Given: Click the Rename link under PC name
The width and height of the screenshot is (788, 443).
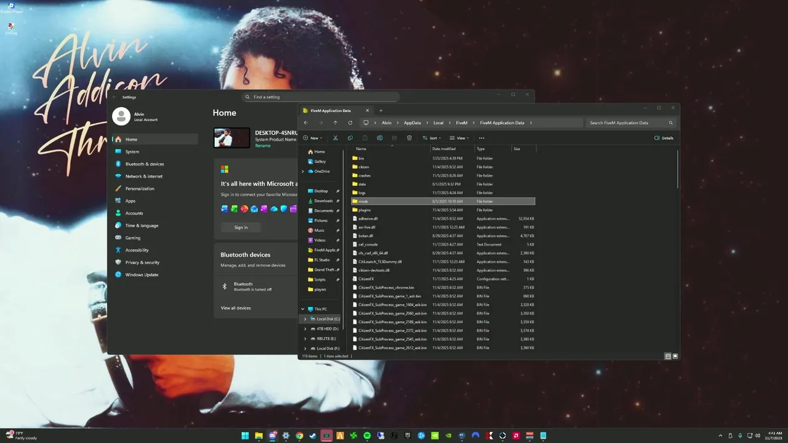Looking at the screenshot, I should 262,146.
